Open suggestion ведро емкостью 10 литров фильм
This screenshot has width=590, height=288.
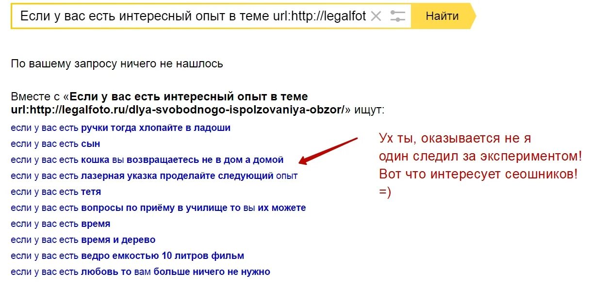pyautogui.click(x=128, y=256)
